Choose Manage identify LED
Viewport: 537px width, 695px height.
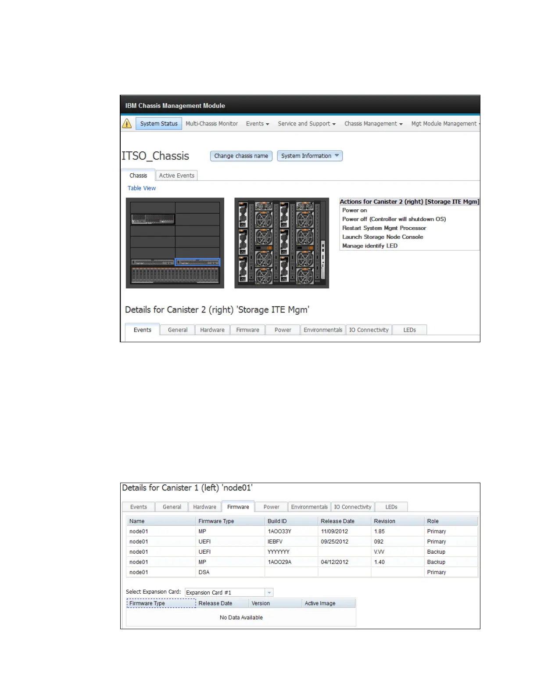370,246
